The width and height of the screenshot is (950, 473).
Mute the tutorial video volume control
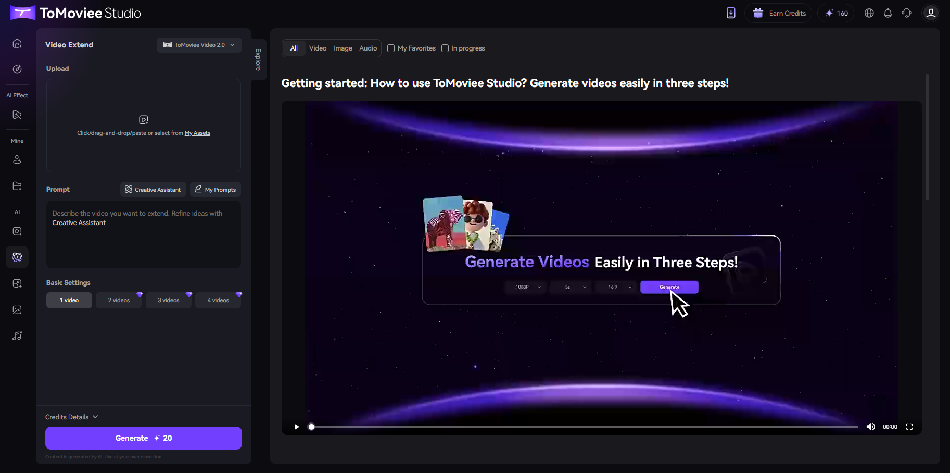[x=870, y=427]
